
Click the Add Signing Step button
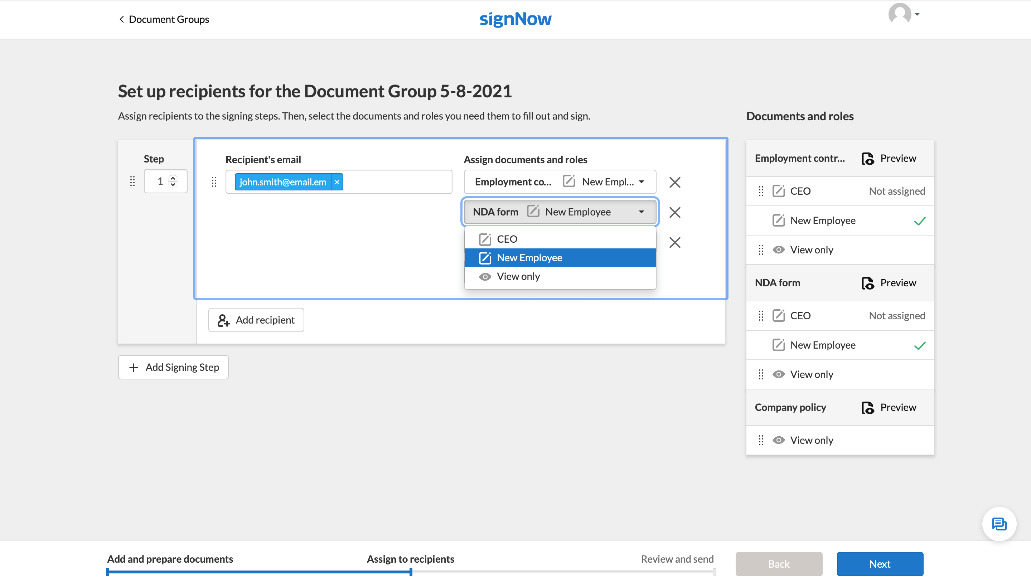click(173, 367)
